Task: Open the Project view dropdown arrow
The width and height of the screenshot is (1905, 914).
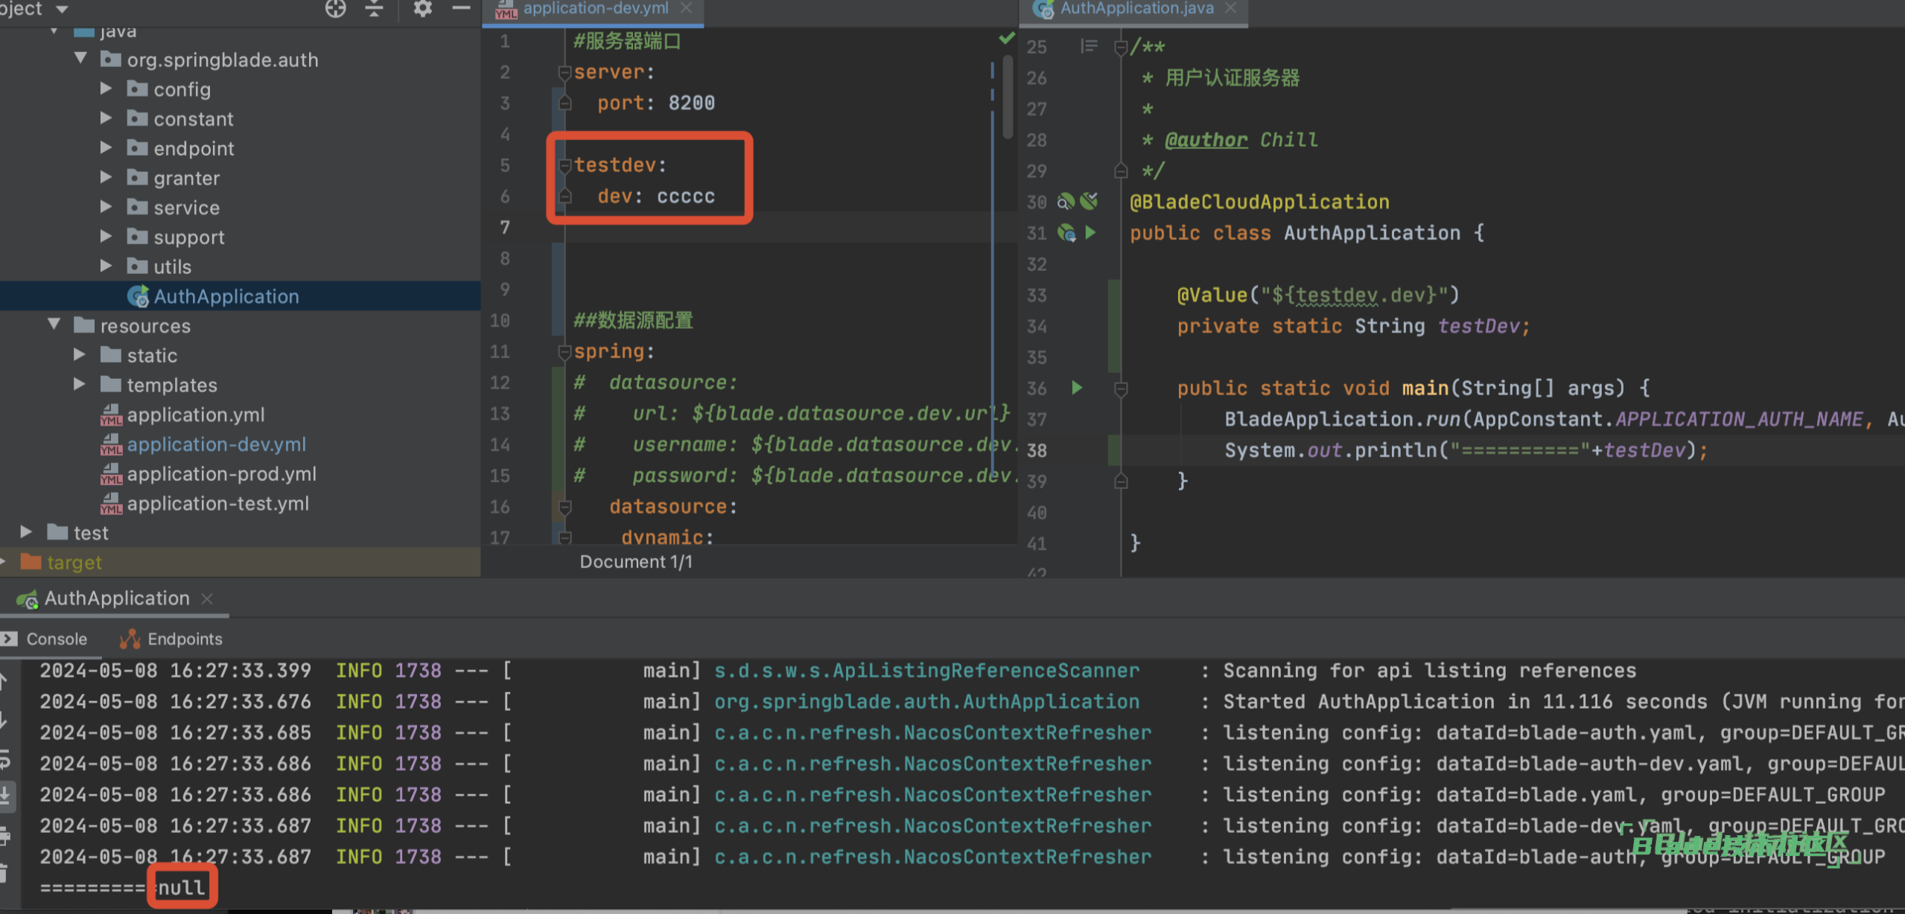Action: 63,9
